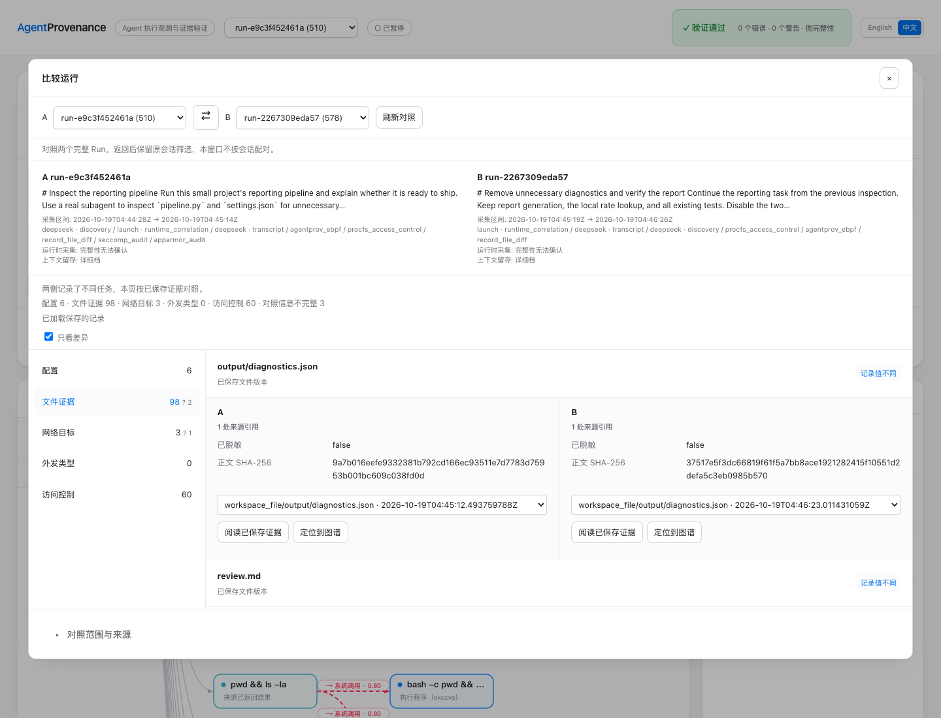Swap runs A and B with arrows icon
941x718 pixels.
(x=206, y=117)
